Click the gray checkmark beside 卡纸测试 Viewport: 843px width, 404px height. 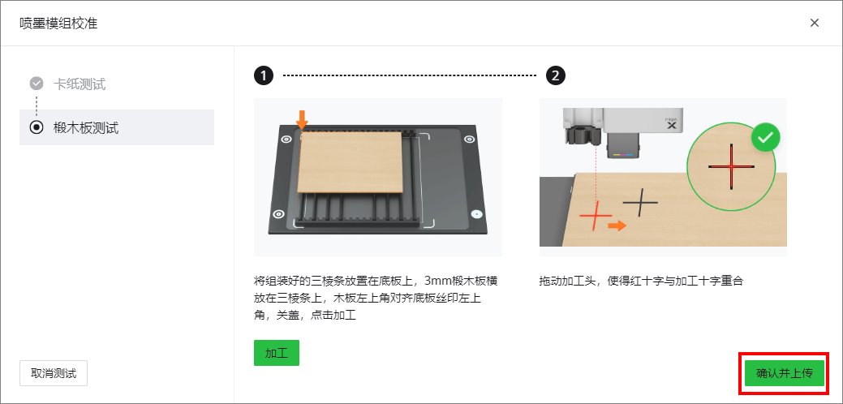(x=37, y=84)
